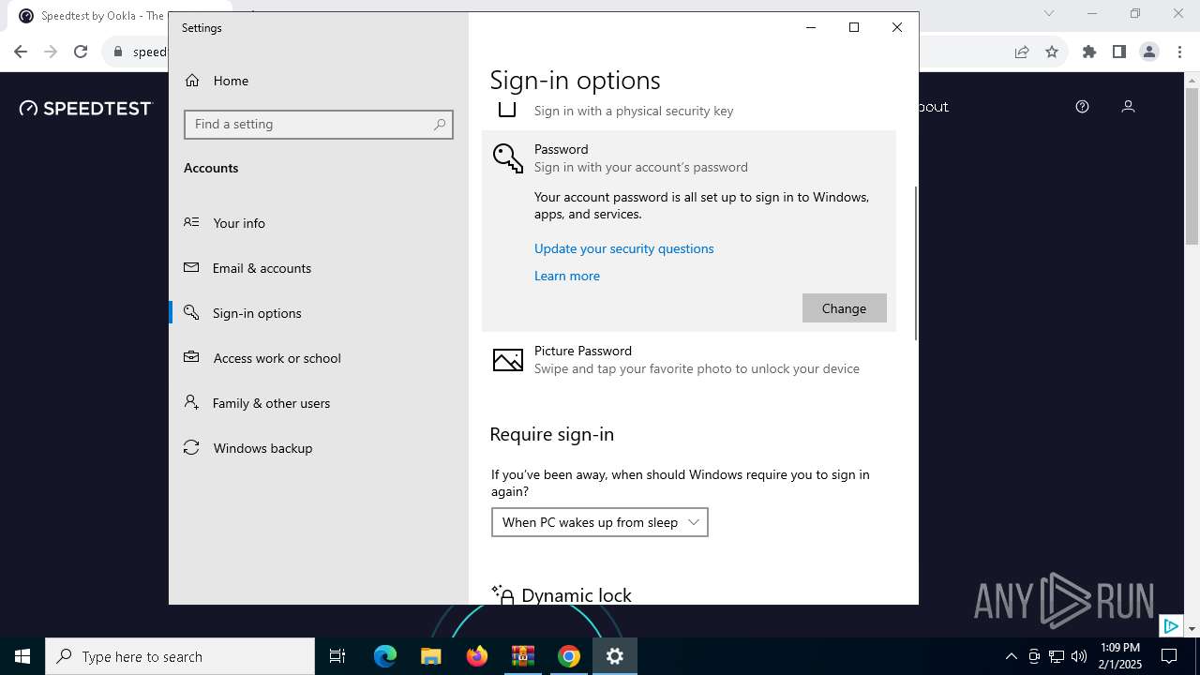Open the Require sign-in dropdown

coord(600,522)
